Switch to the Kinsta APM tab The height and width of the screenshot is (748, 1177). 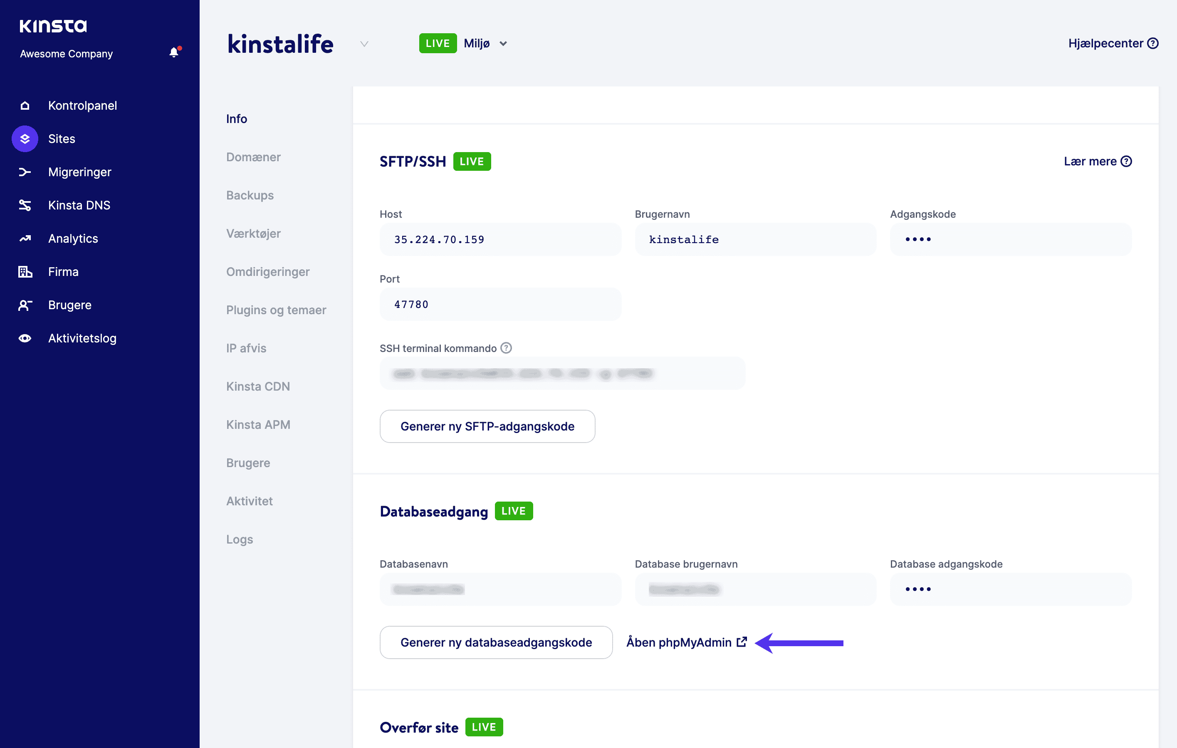coord(258,424)
